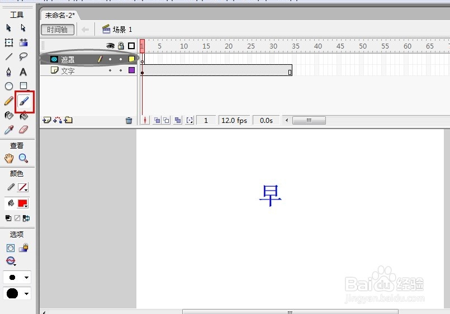Select the Hand tool
The height and width of the screenshot is (314, 450).
[x=9, y=158]
